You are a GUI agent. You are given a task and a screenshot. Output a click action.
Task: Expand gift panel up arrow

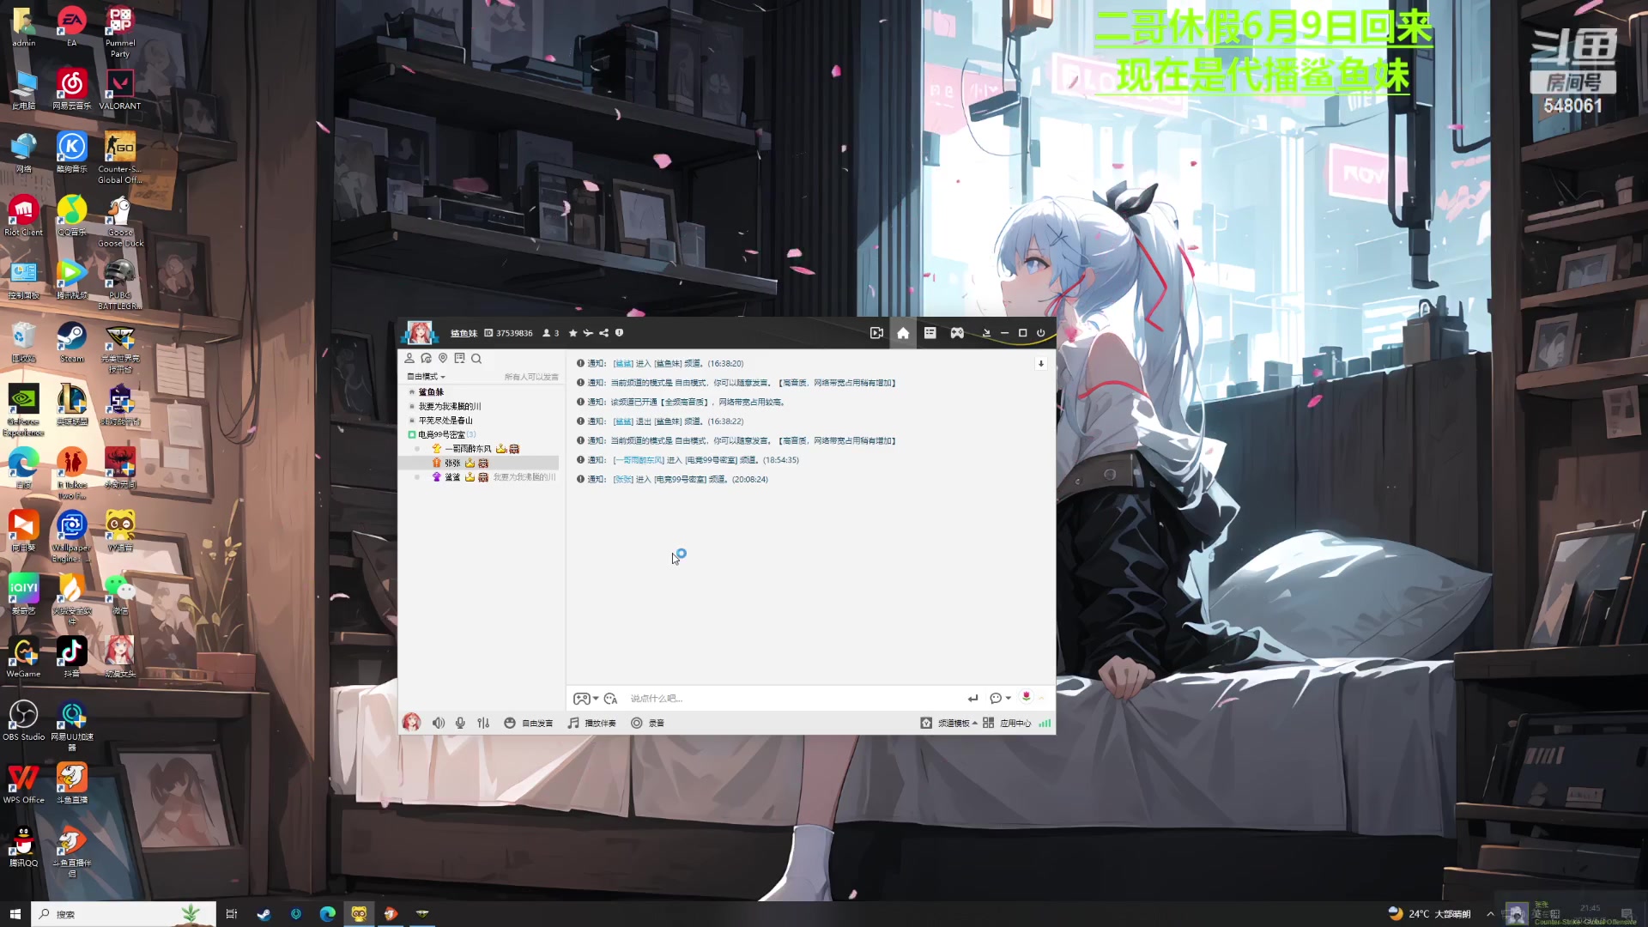(x=1041, y=699)
